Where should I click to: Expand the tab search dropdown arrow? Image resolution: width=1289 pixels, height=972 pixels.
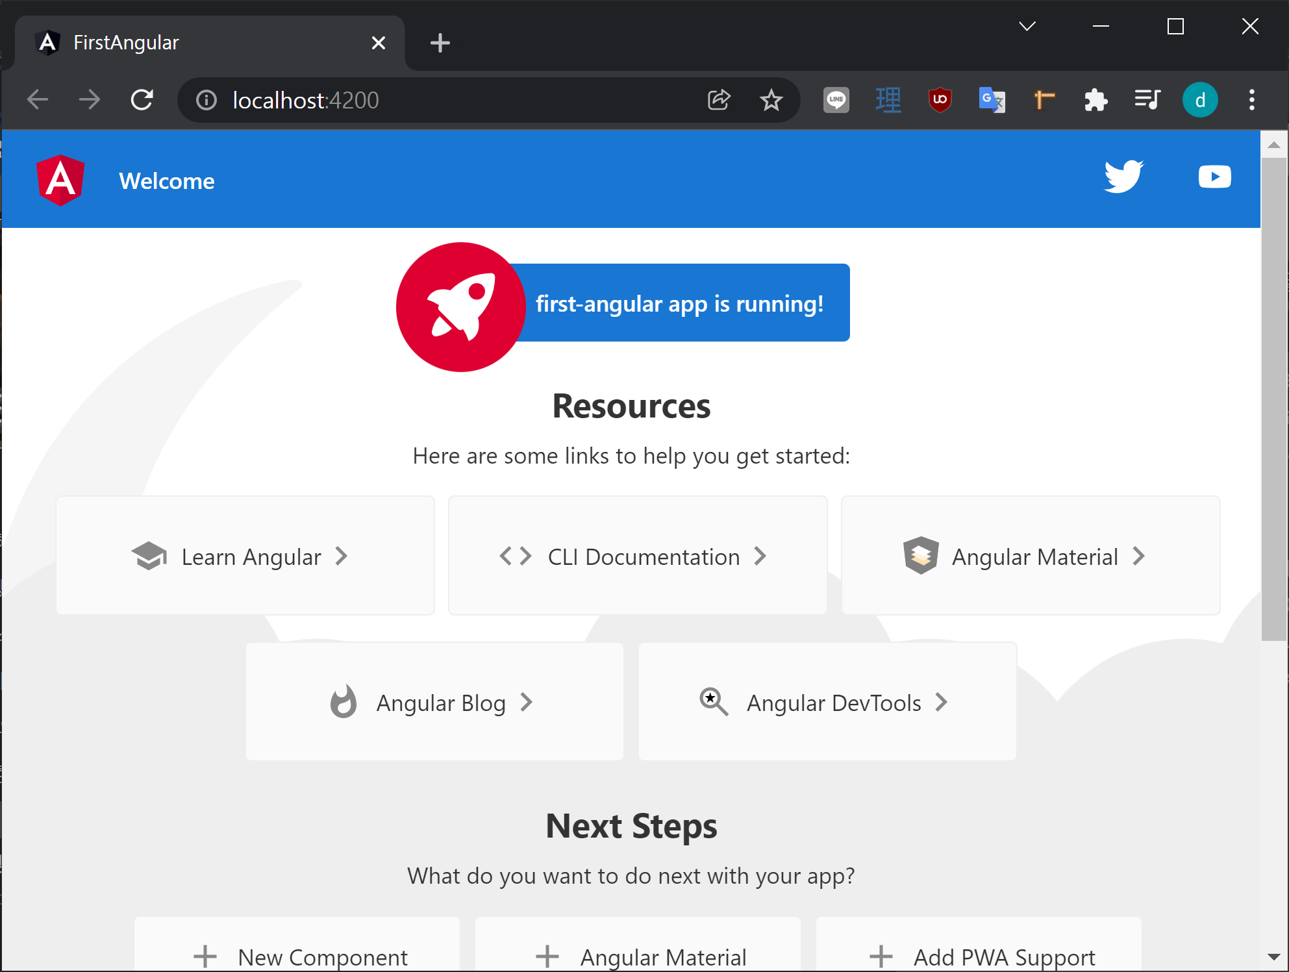(x=1027, y=27)
